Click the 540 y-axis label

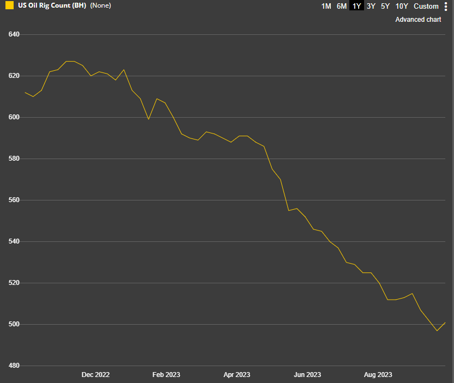14,241
